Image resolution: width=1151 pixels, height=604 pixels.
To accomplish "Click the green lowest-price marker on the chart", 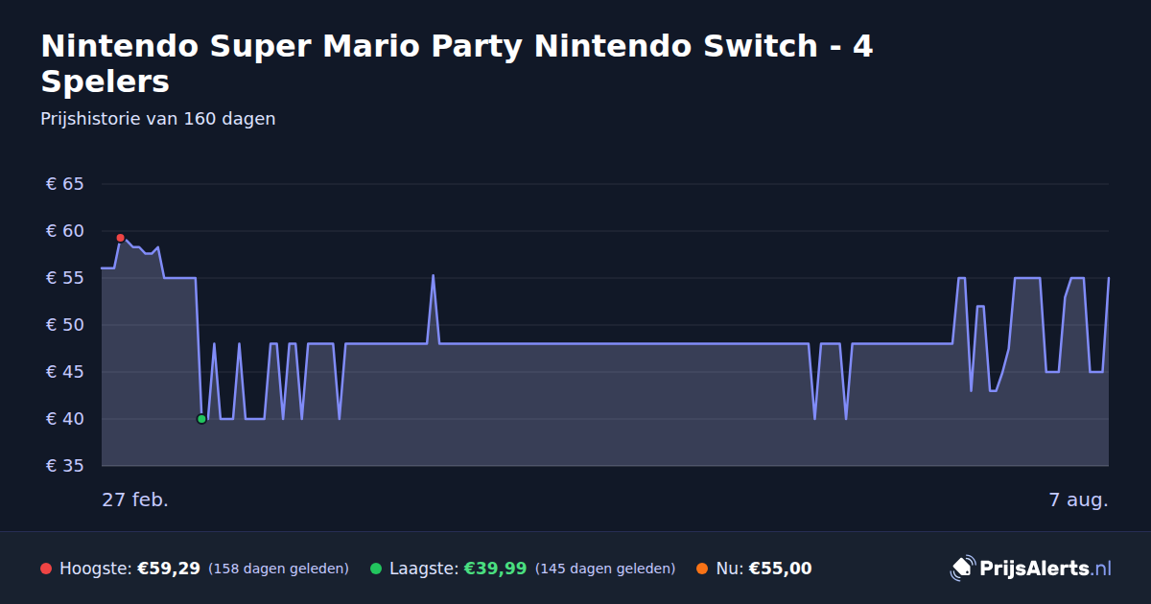I will point(201,419).
